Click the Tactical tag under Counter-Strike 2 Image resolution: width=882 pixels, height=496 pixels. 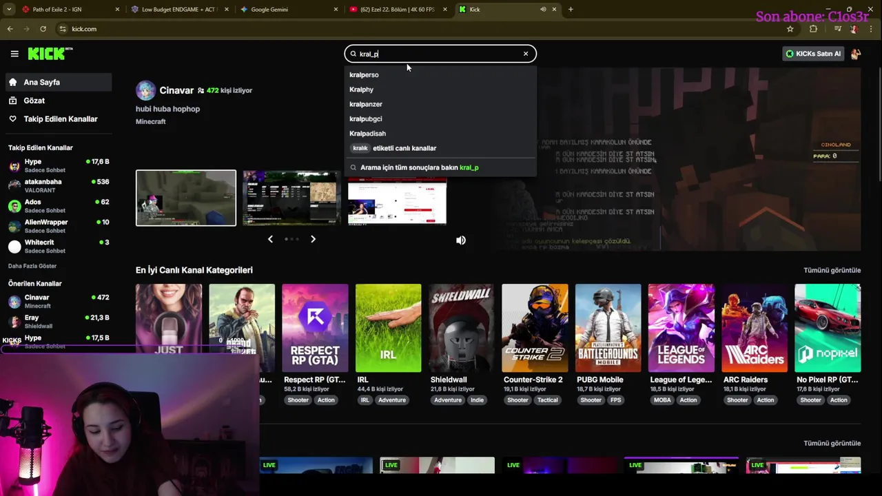coord(548,400)
